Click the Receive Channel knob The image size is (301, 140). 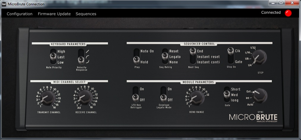point(85,98)
